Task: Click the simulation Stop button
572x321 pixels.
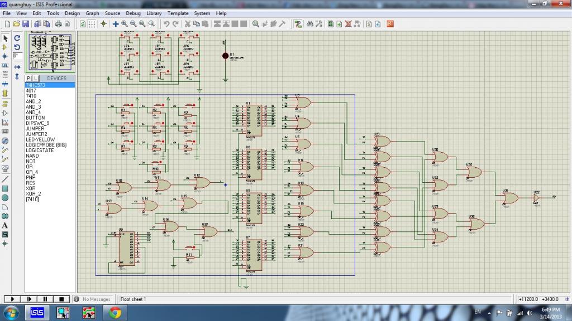Action: (x=62, y=299)
